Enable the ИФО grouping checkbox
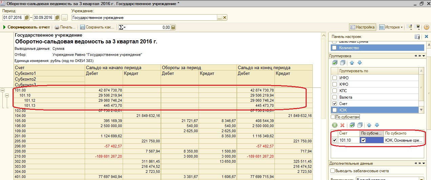Screen dimensions: 431x180 pyautogui.click(x=335, y=78)
